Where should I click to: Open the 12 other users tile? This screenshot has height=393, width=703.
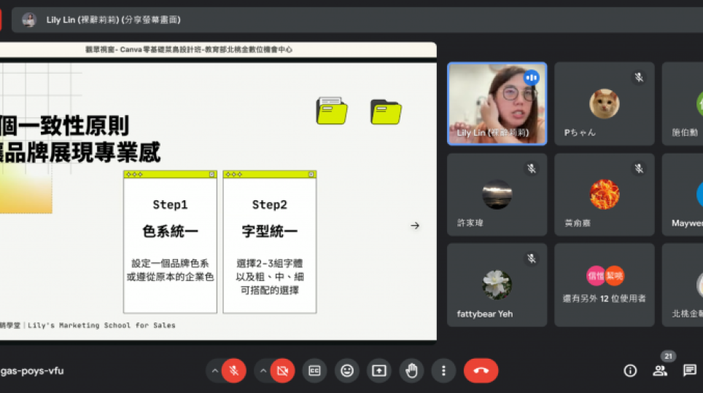pos(604,285)
